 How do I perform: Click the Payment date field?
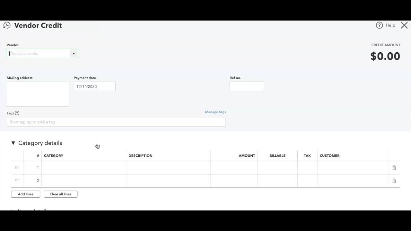point(95,86)
